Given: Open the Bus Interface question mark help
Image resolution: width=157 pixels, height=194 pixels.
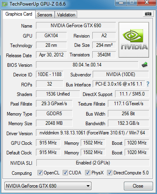Looking at the screenshot, I should pyautogui.click(x=148, y=84).
